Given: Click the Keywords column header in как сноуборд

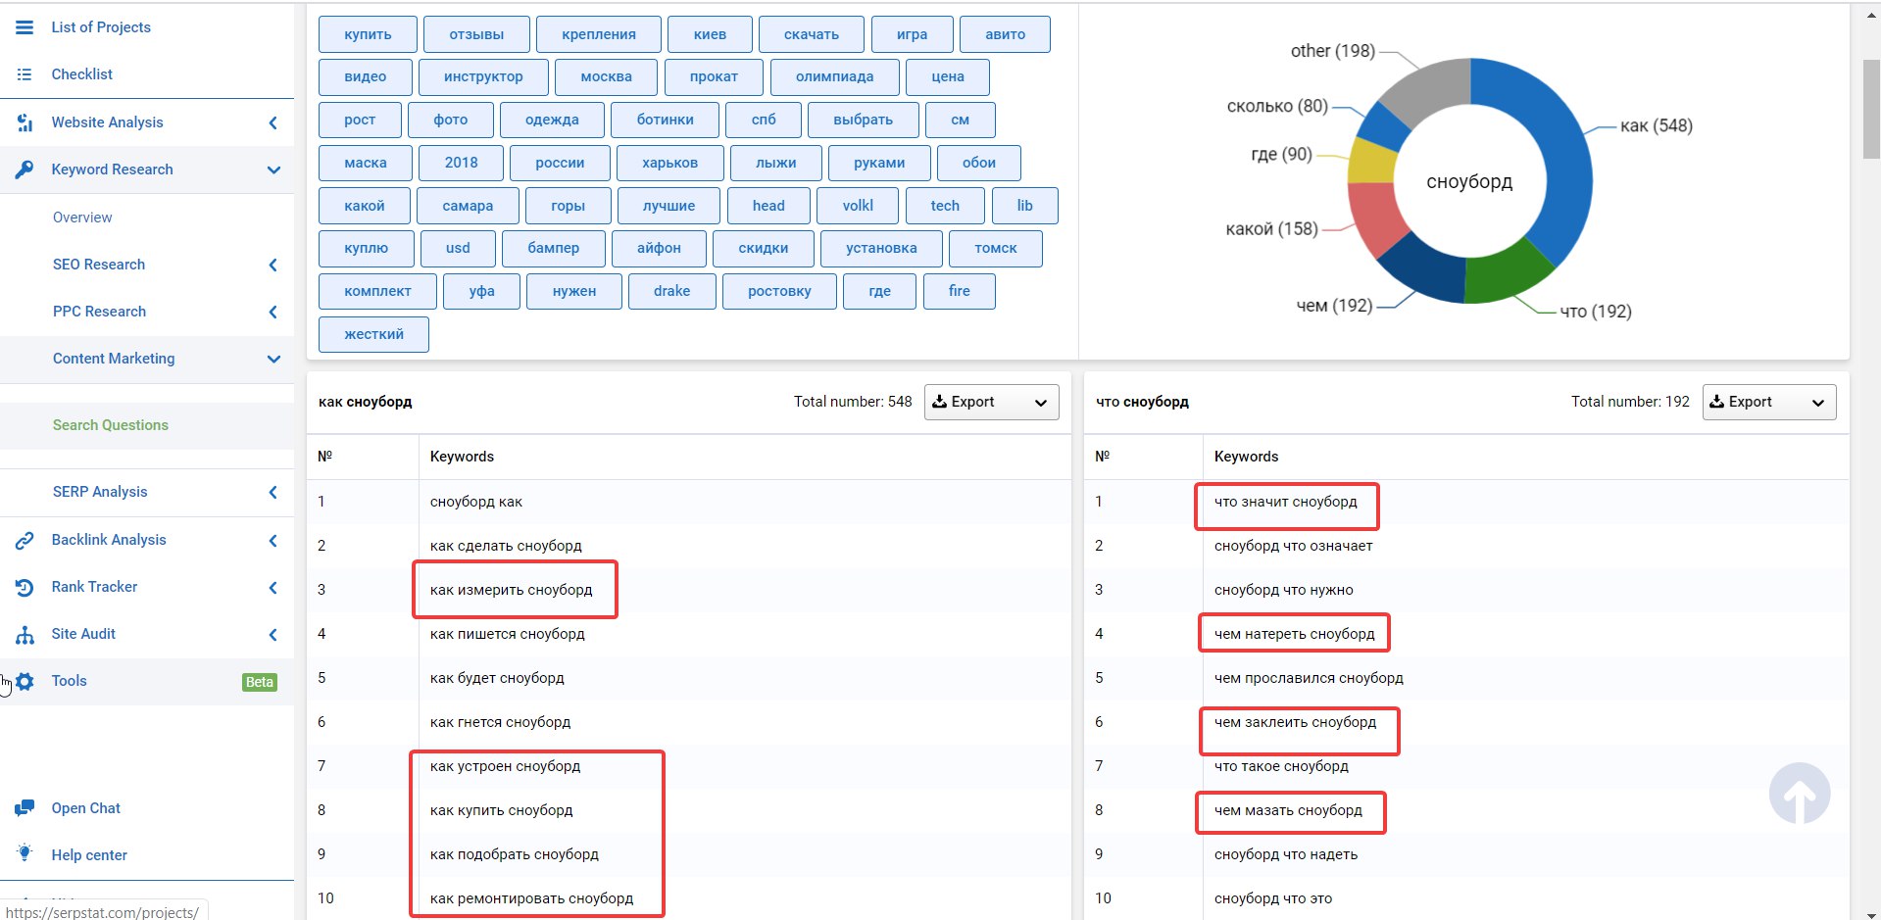Looking at the screenshot, I should [462, 457].
